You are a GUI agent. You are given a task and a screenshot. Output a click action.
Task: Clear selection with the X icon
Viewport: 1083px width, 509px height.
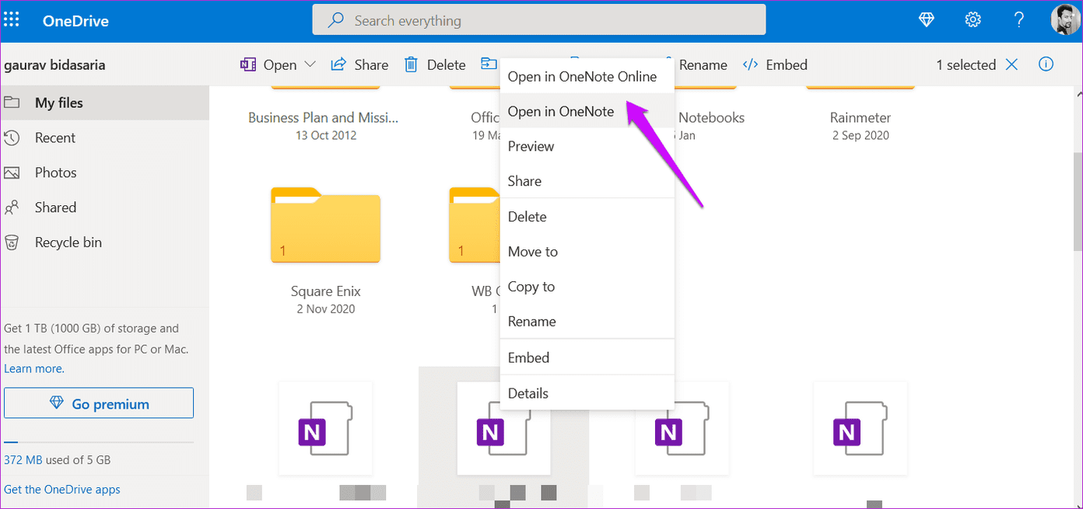(1011, 64)
